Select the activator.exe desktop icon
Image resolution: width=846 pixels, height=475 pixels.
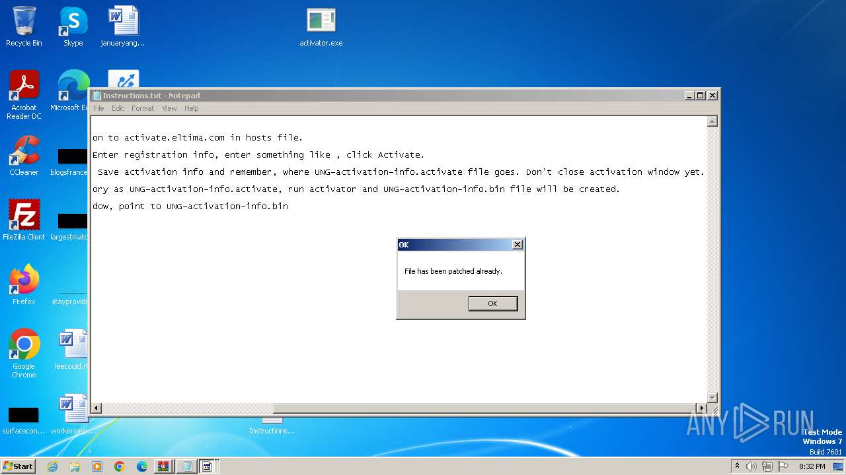[321, 27]
